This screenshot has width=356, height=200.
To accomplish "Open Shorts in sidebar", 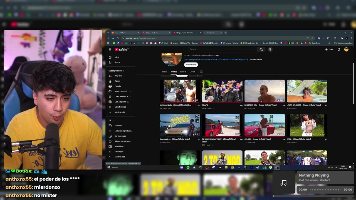I will tap(117, 62).
